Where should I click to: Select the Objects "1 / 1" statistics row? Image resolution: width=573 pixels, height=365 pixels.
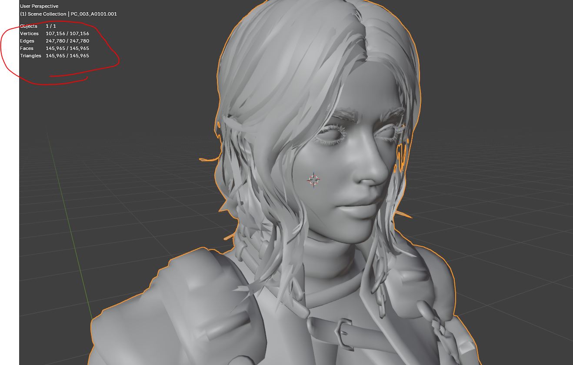click(x=38, y=26)
